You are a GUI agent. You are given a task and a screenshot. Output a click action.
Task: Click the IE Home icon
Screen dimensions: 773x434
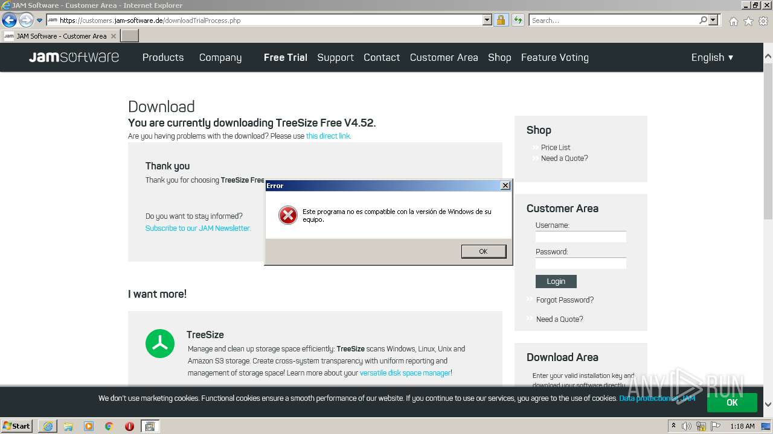pyautogui.click(x=733, y=21)
